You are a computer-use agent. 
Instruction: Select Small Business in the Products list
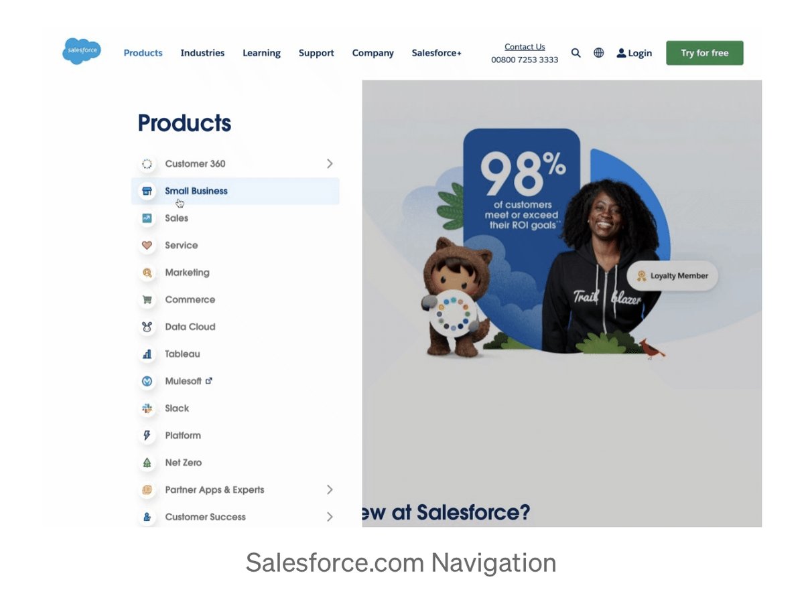235,191
